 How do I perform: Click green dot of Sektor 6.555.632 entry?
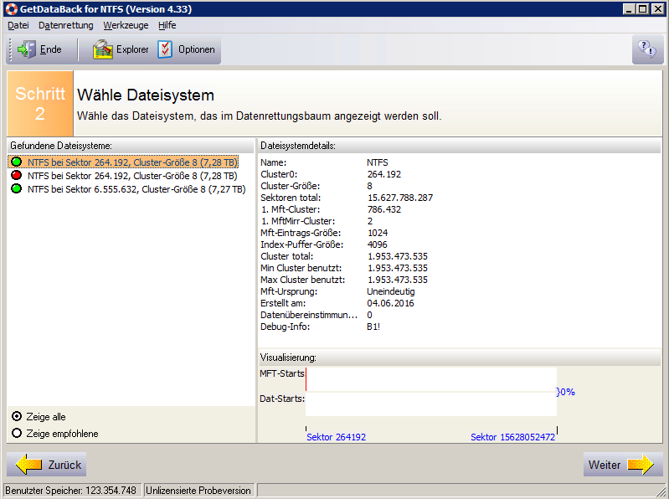click(x=16, y=188)
